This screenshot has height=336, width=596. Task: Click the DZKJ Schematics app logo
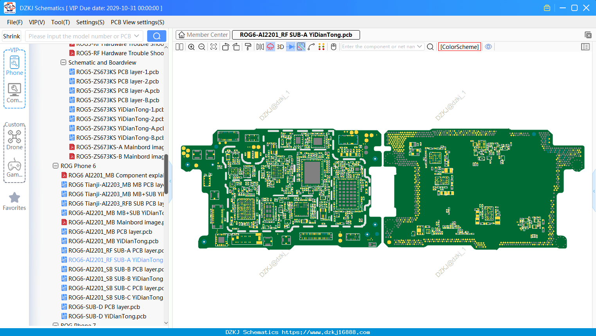click(x=9, y=8)
